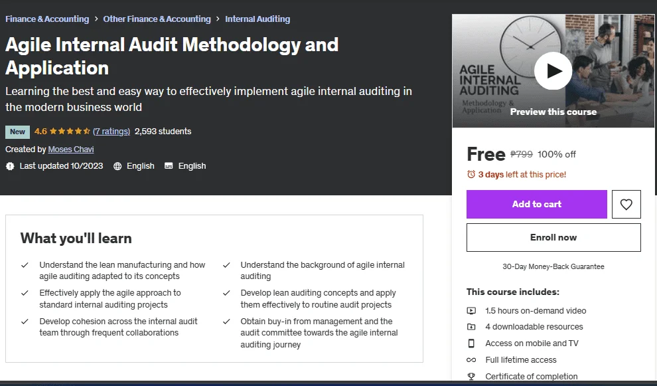Open the 7 ratings link
Image resolution: width=657 pixels, height=386 pixels.
point(111,132)
